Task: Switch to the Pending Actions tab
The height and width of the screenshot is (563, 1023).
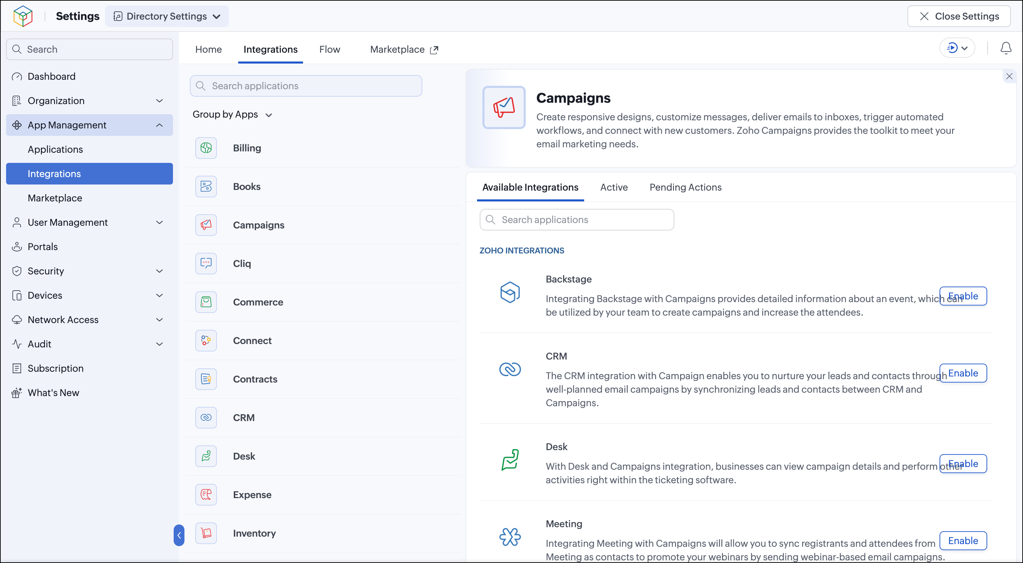Action: [685, 188]
